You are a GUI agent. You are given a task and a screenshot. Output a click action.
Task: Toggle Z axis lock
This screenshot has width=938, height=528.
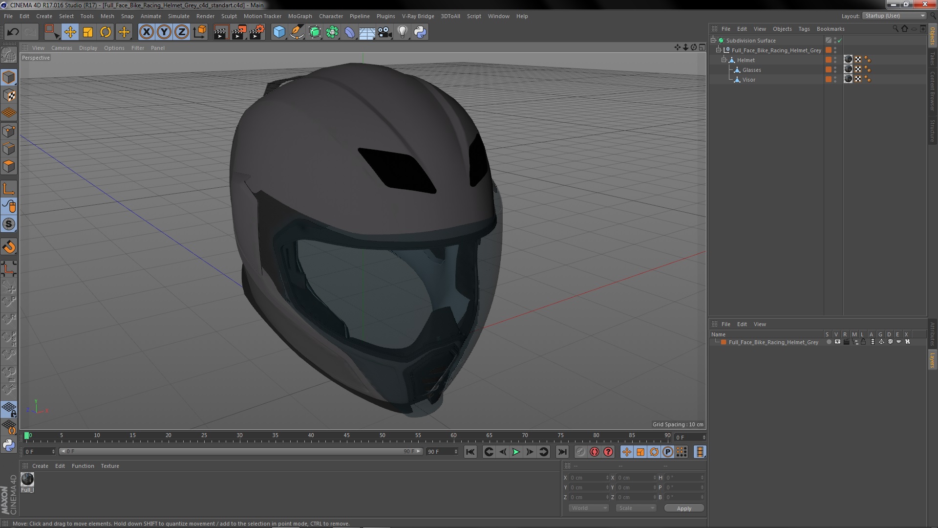(182, 32)
